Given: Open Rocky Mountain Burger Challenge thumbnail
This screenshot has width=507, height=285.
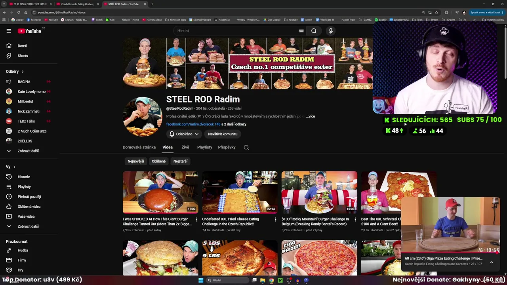Looking at the screenshot, I should pos(319,192).
